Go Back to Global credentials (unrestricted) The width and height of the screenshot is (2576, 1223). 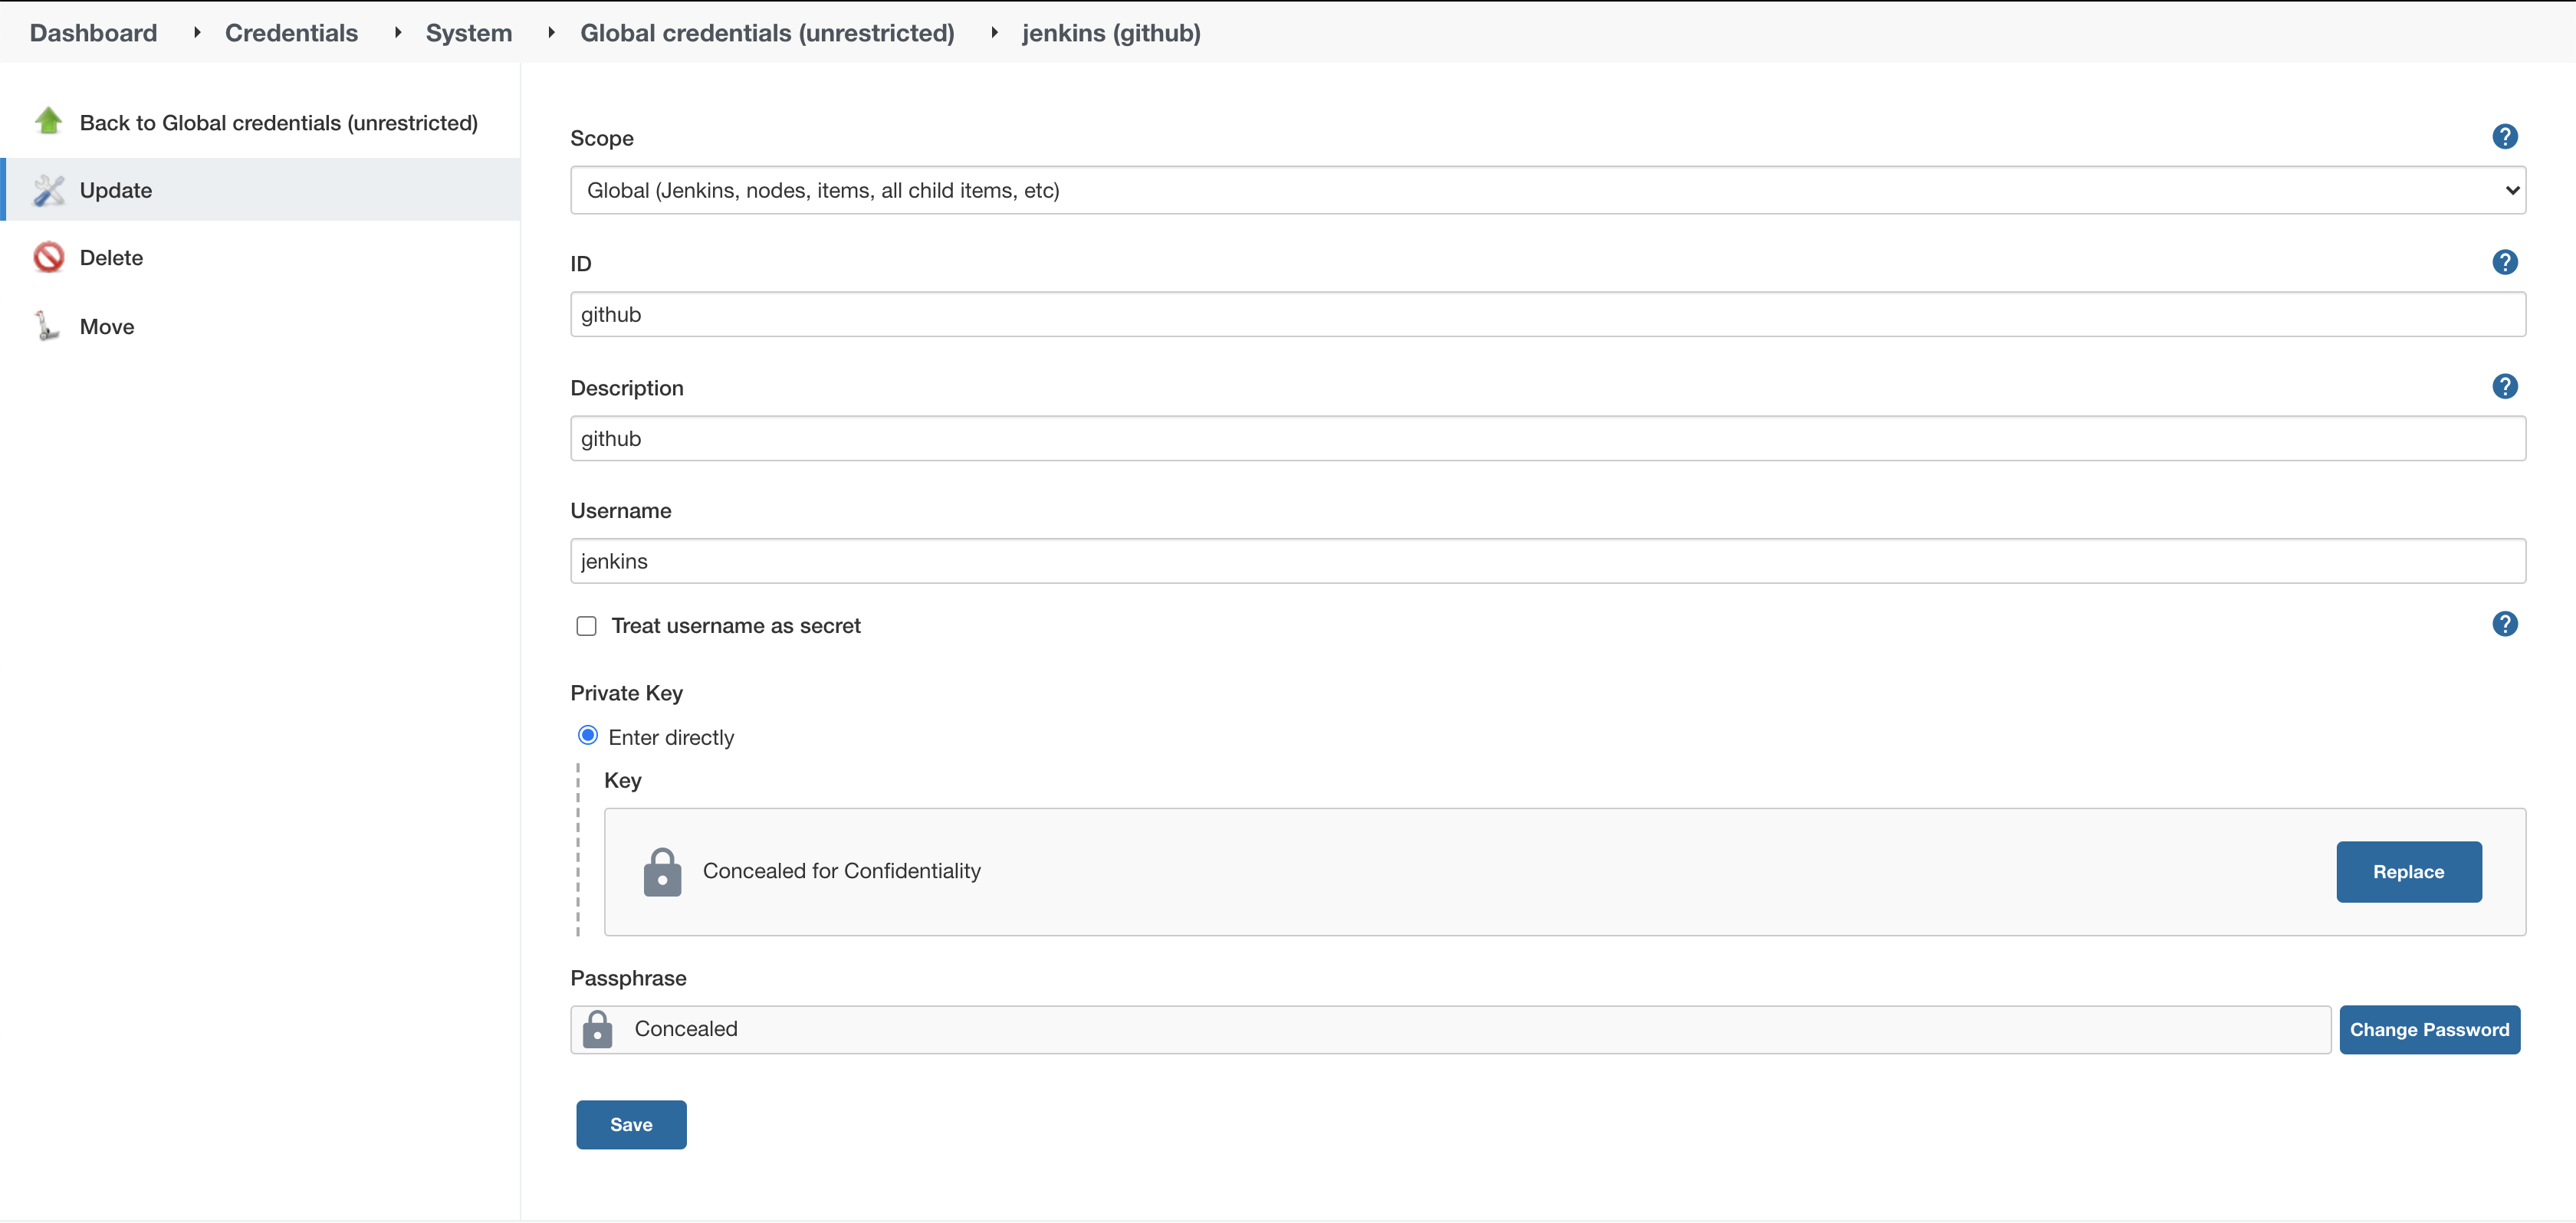tap(279, 123)
